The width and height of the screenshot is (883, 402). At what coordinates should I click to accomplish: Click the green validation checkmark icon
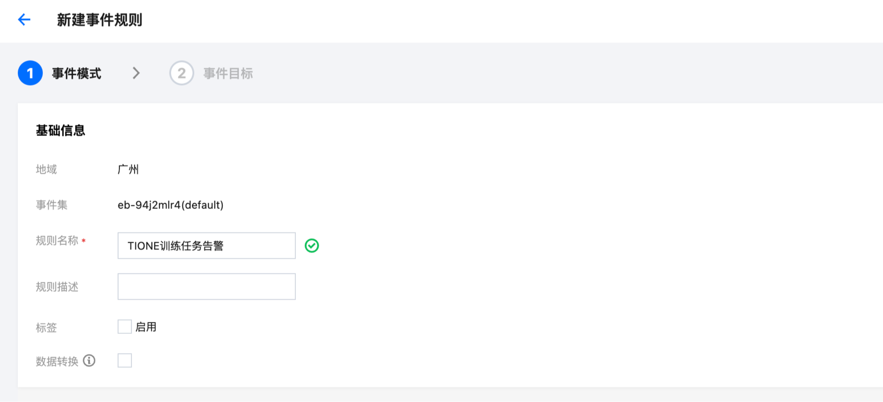[312, 246]
